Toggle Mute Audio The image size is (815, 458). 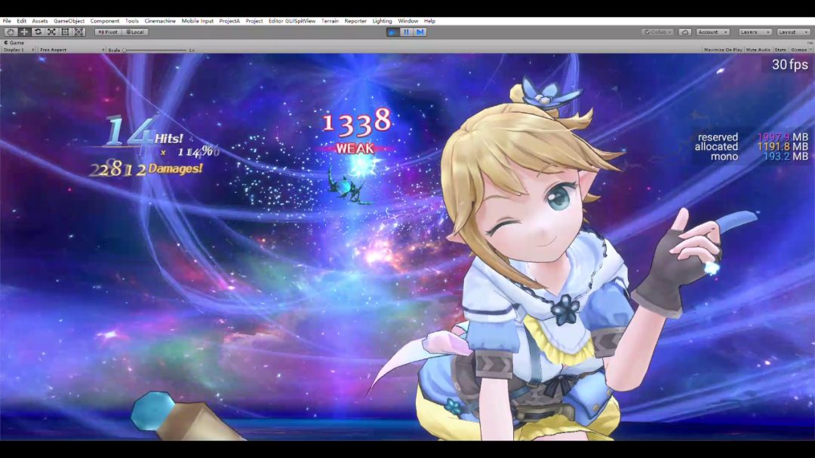758,50
